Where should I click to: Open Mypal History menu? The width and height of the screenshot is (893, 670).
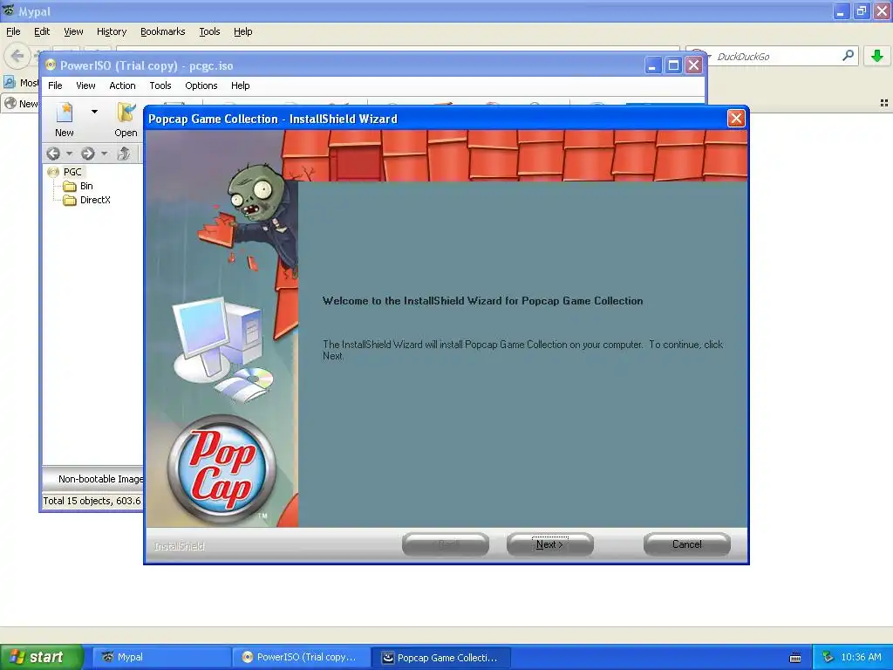pos(111,31)
